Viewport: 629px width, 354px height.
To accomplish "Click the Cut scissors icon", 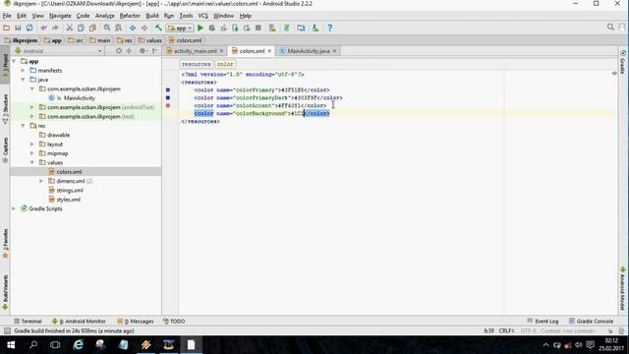I will 70,28.
